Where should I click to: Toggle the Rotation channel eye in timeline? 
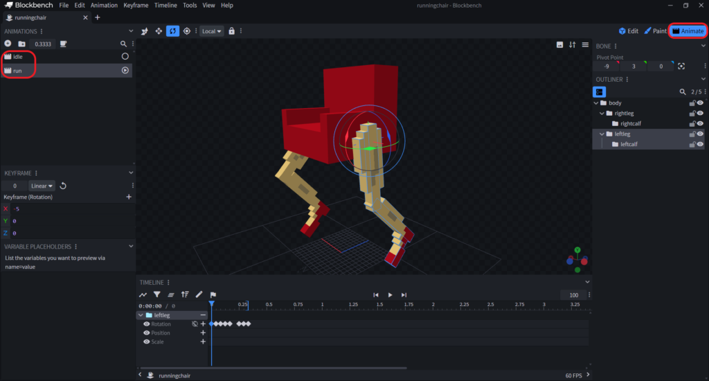[x=146, y=324]
